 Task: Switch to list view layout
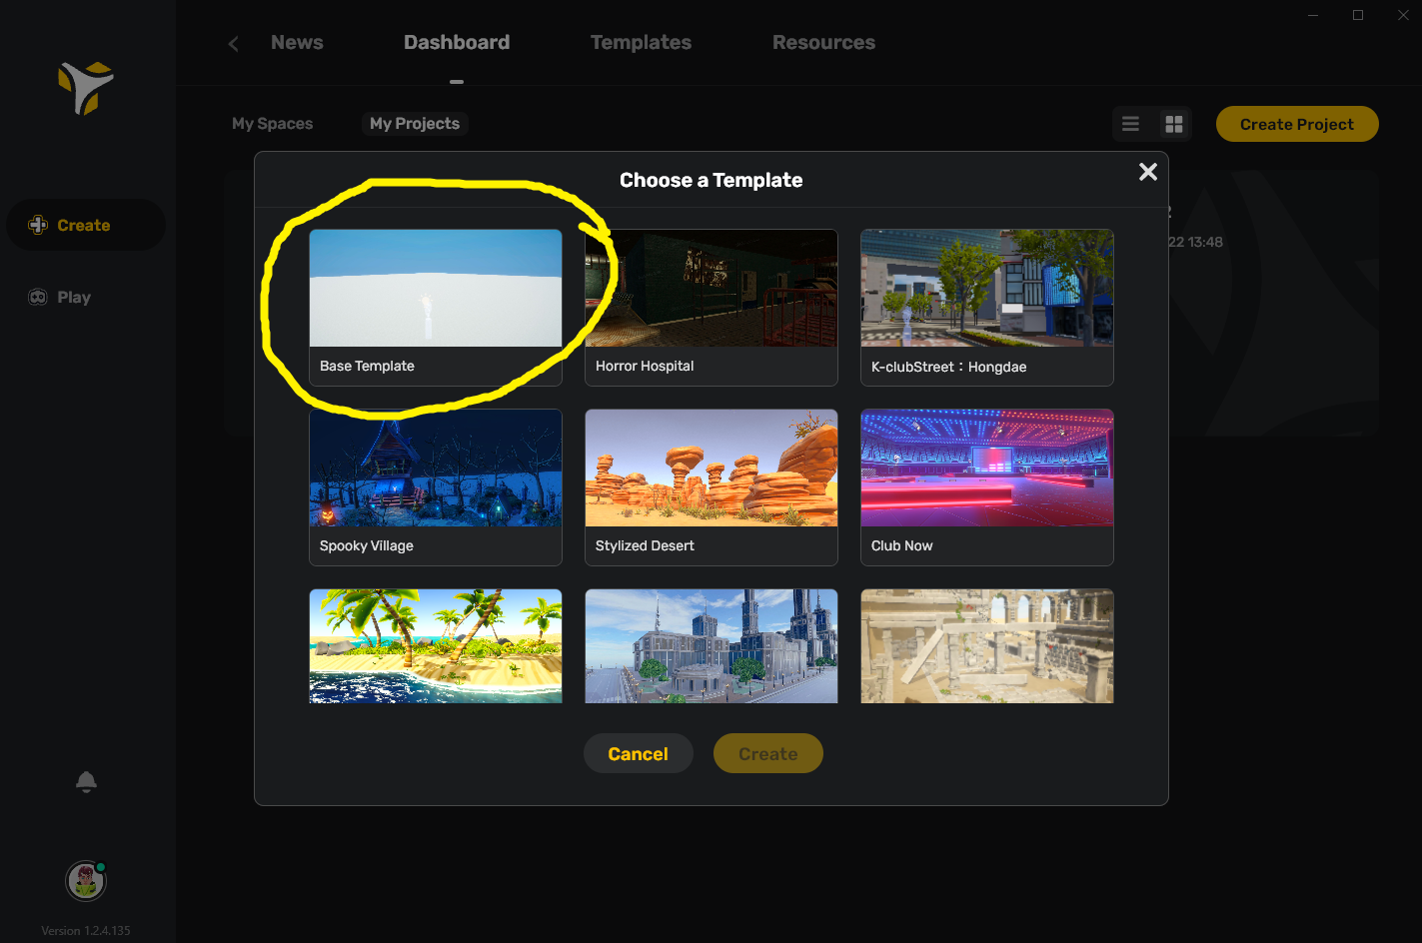click(x=1130, y=124)
